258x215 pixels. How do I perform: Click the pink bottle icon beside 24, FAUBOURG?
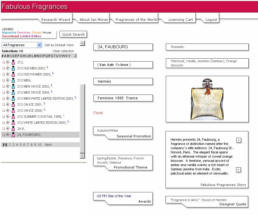13,135
